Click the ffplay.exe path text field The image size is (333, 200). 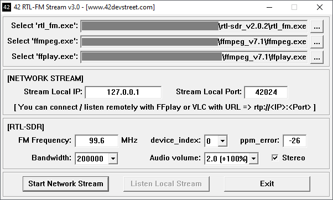(x=194, y=57)
